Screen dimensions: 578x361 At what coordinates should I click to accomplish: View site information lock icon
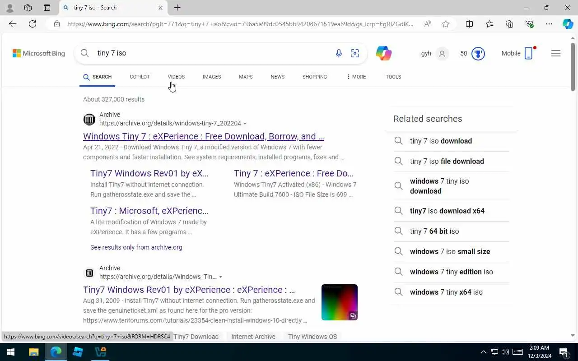(57, 24)
